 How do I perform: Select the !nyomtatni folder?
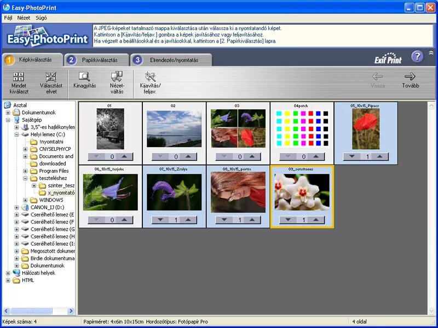[x=51, y=142]
